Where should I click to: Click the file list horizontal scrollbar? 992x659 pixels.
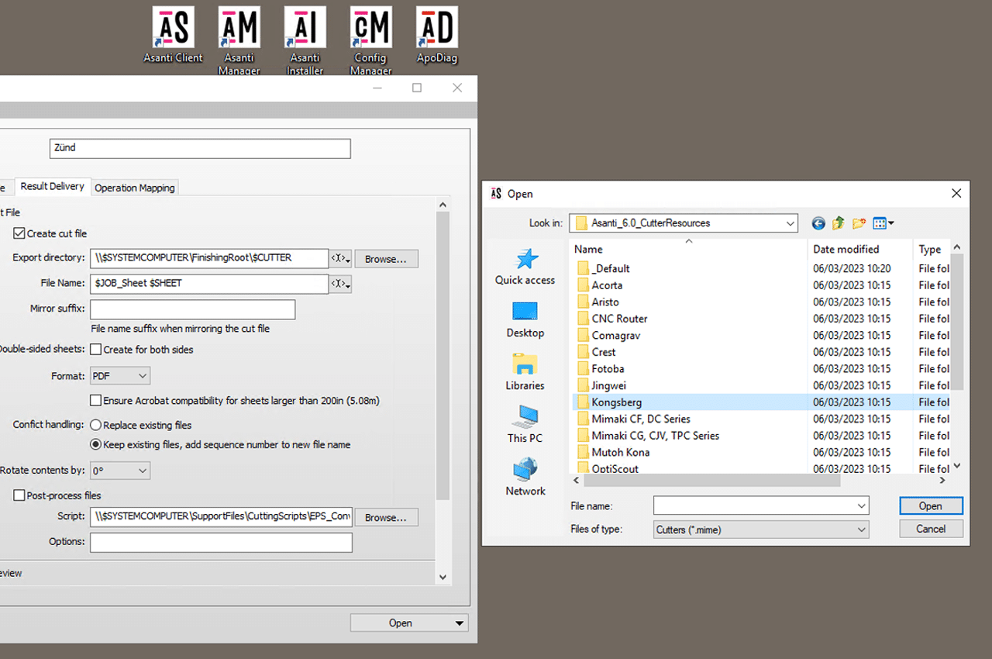click(x=711, y=481)
